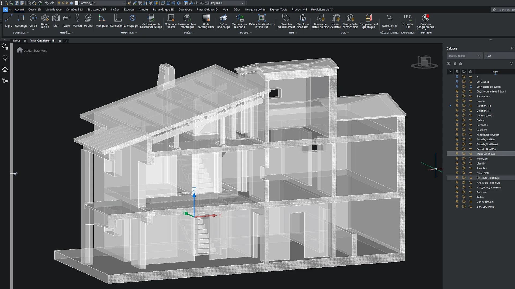Screen dimensions: 515x289
Task: Switch to the Données BIM ribbon tab
Action: click(x=74, y=9)
